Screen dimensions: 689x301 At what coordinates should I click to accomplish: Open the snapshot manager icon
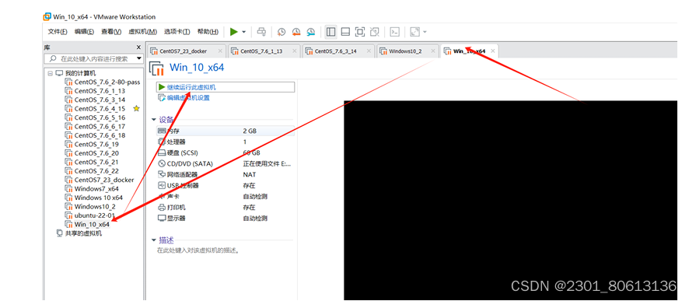311,32
